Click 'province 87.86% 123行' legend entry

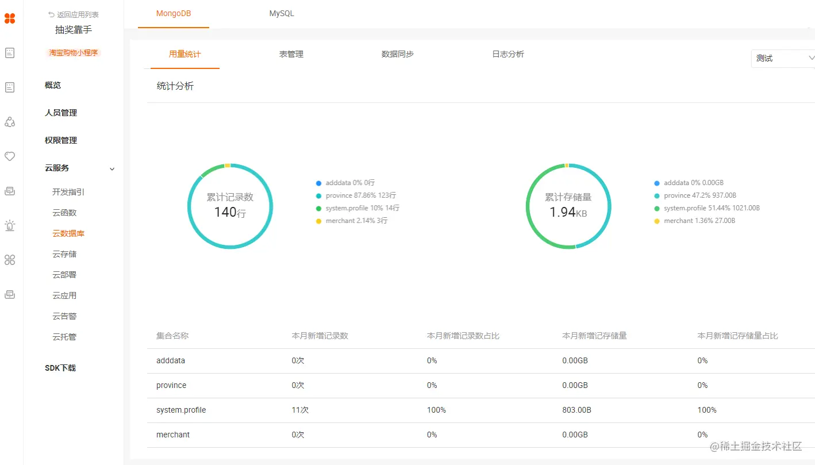[360, 195]
